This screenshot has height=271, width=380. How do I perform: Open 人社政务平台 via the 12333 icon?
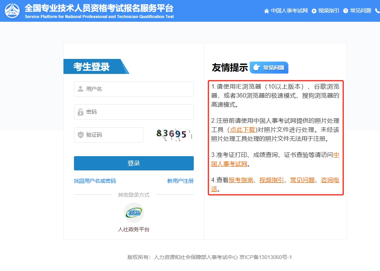[134, 212]
